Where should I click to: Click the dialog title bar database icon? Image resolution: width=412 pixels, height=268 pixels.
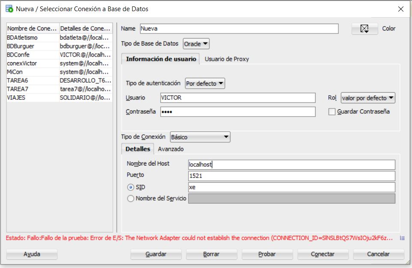9,9
